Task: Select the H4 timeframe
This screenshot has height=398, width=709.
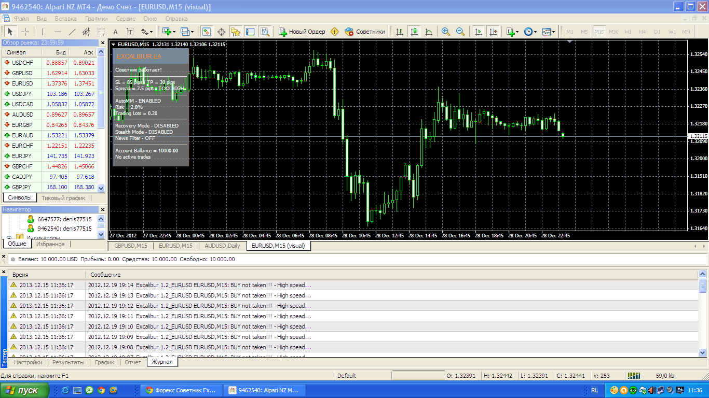Action: [x=643, y=32]
